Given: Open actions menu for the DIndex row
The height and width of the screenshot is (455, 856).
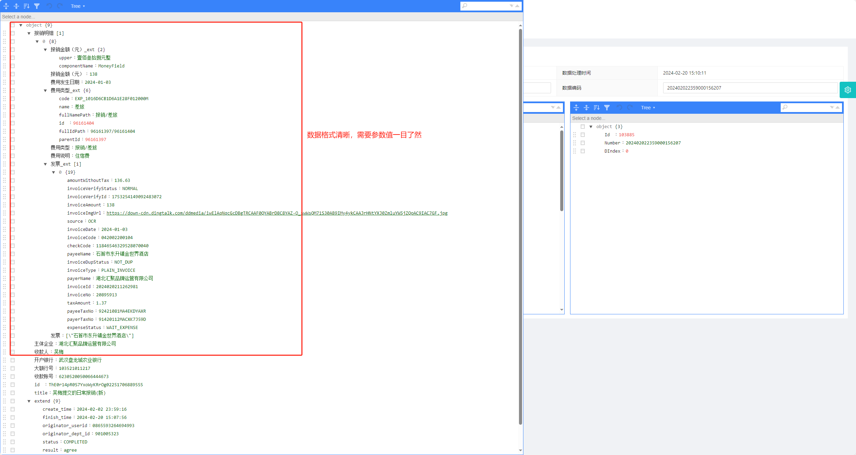Looking at the screenshot, I should (583, 151).
